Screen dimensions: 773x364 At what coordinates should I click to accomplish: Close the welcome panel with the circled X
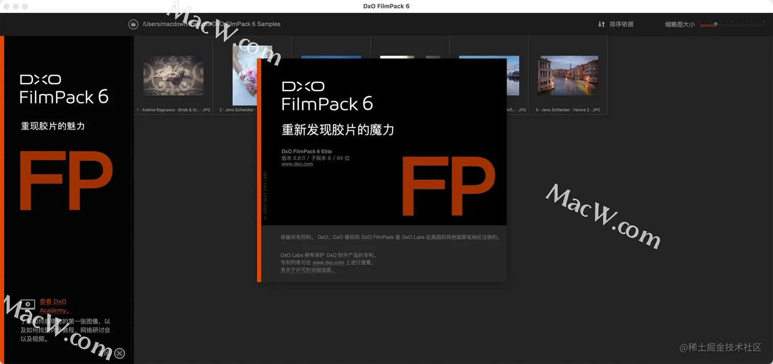120,353
